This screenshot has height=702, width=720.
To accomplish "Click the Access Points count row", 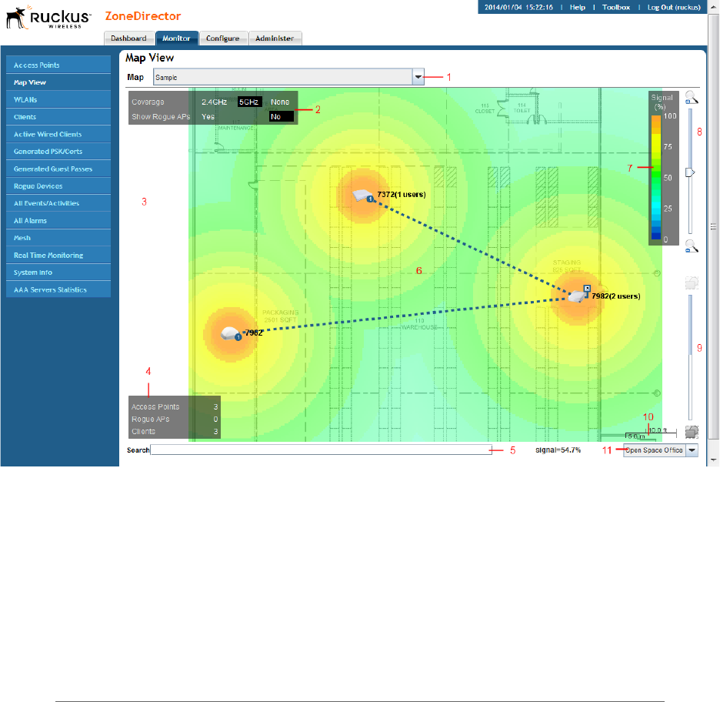I will click(175, 406).
